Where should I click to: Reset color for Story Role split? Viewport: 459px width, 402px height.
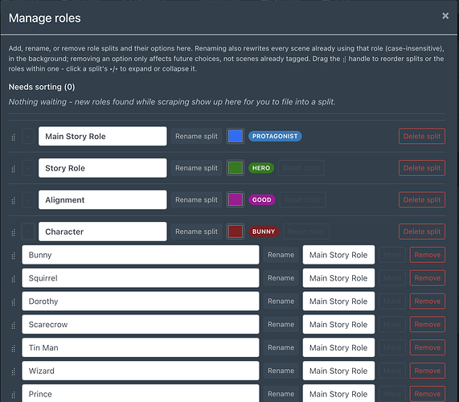pos(301,168)
